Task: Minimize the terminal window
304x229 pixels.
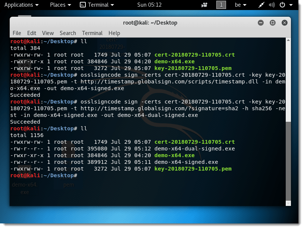Action: point(260,23)
